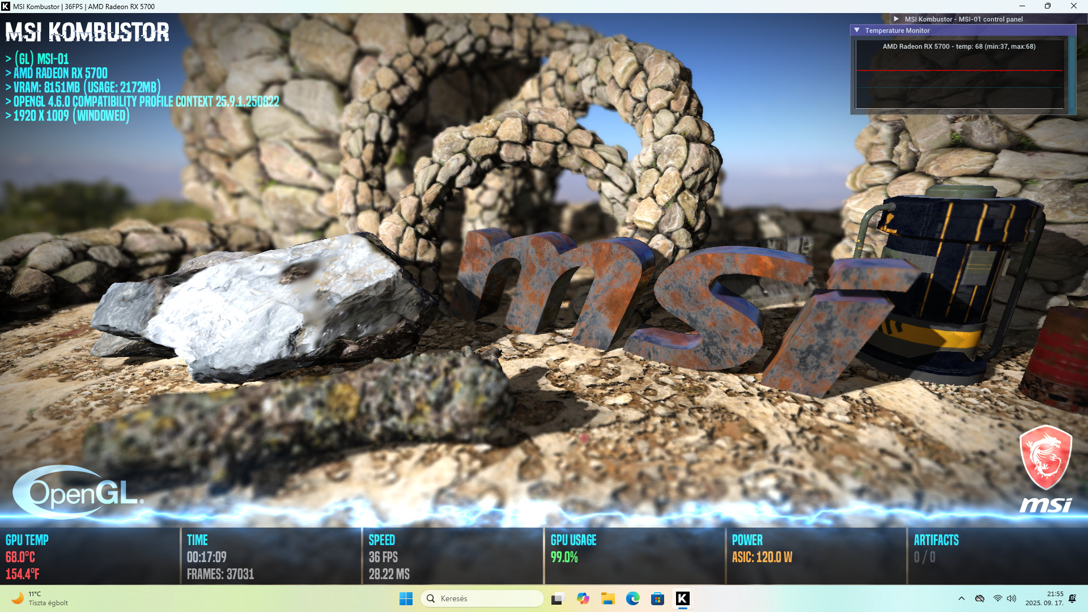Open the Wi-Fi network quick settings

(x=998, y=598)
